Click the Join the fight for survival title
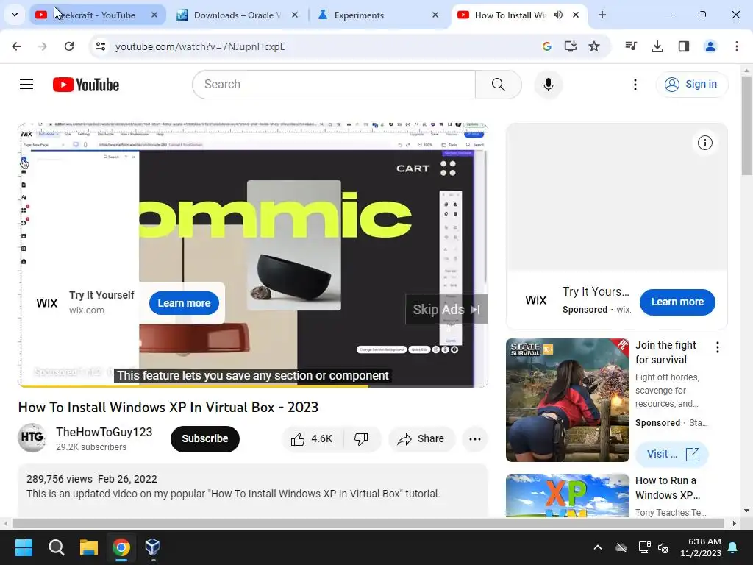This screenshot has height=565, width=753. 665,352
